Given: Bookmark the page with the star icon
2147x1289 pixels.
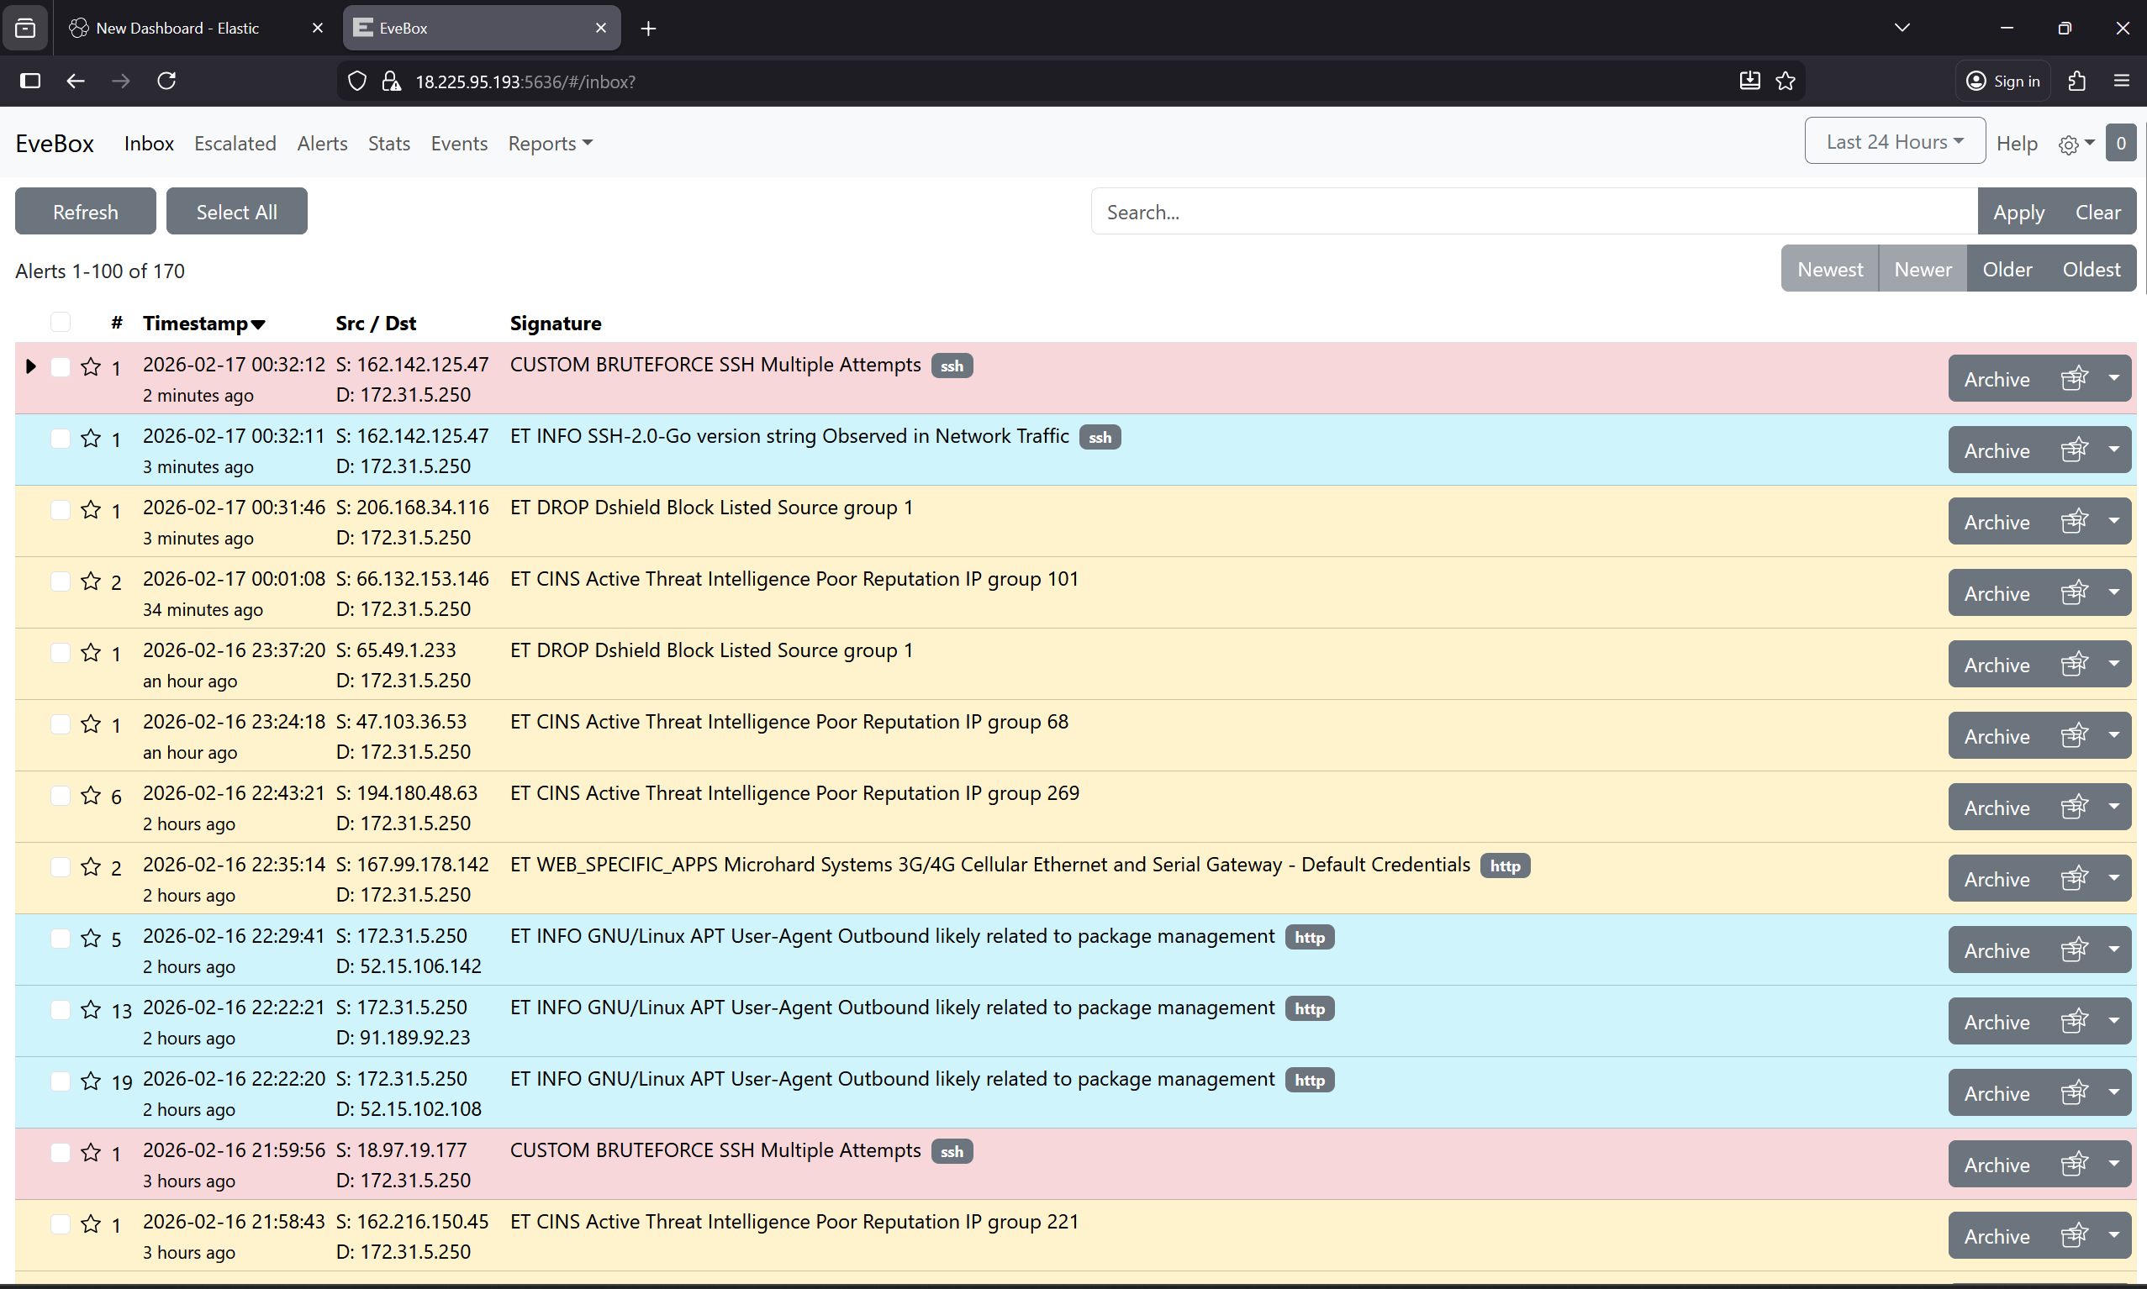Looking at the screenshot, I should [1786, 81].
